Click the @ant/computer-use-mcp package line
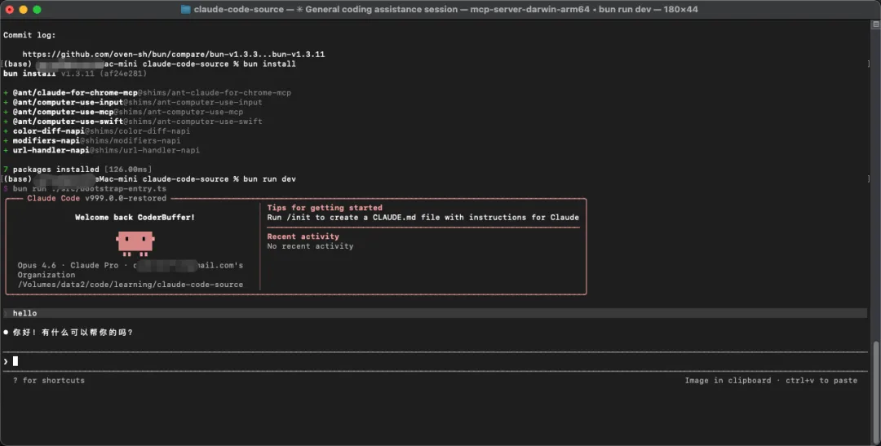The image size is (881, 446). click(123, 111)
